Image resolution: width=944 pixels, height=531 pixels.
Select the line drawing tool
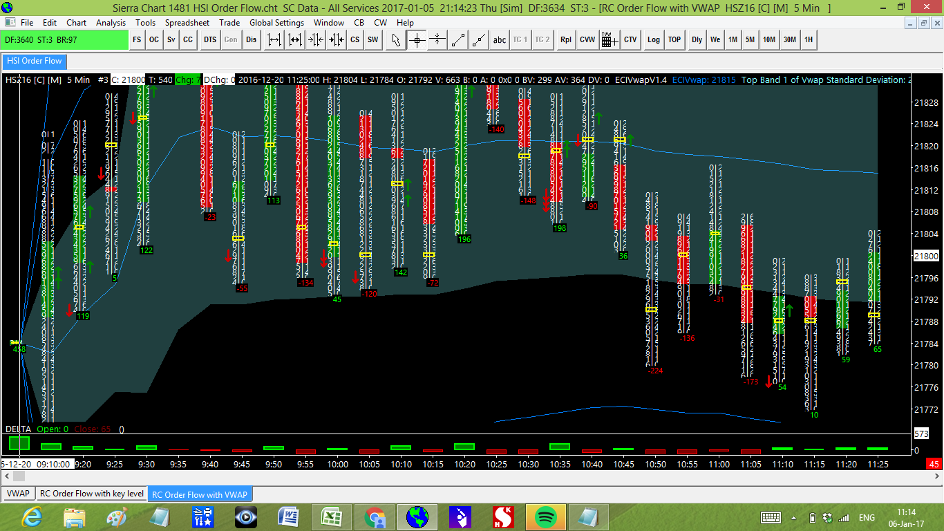[458, 40]
